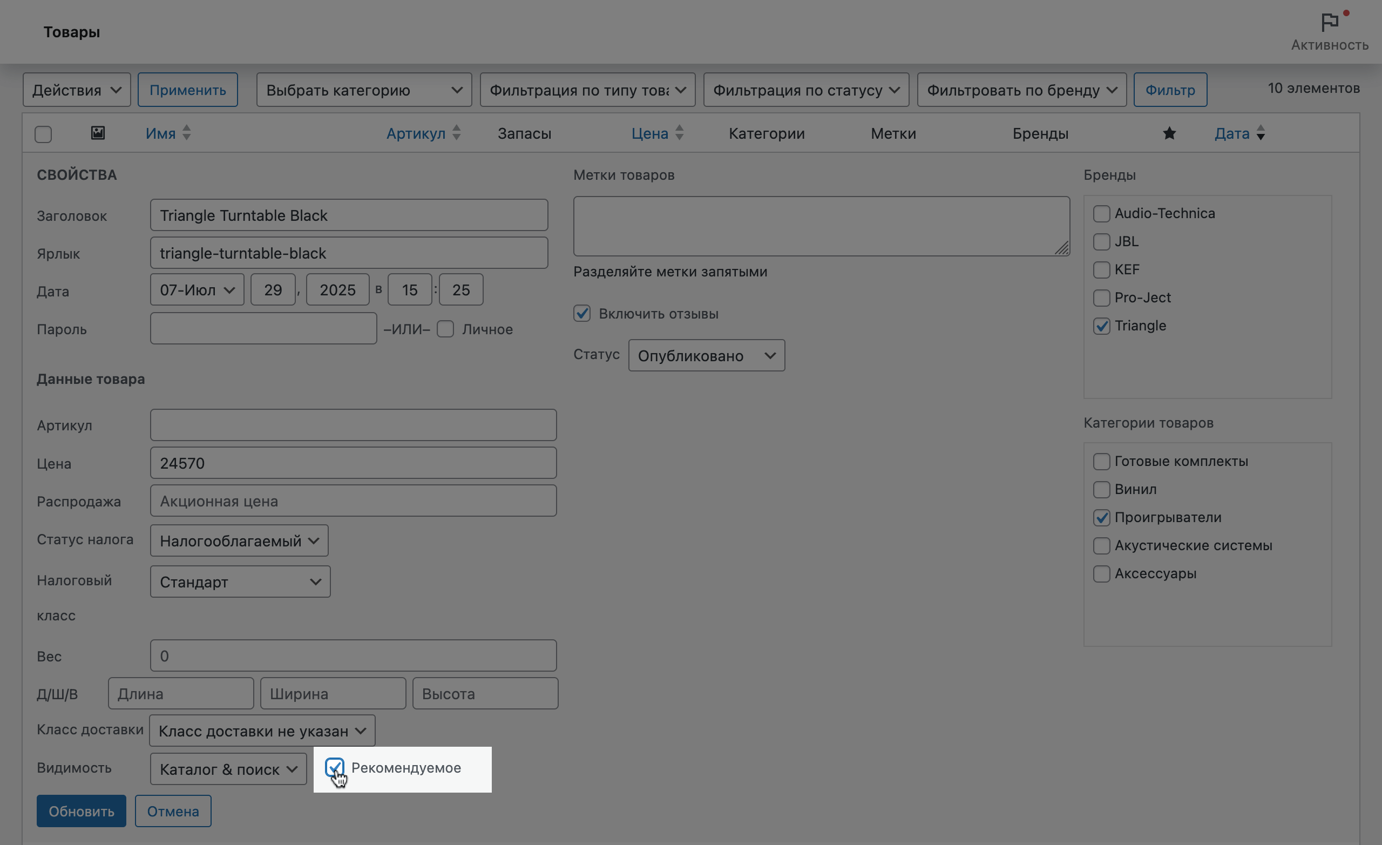This screenshot has height=845, width=1382.
Task: Click the Бренды column header
Action: coord(1040,133)
